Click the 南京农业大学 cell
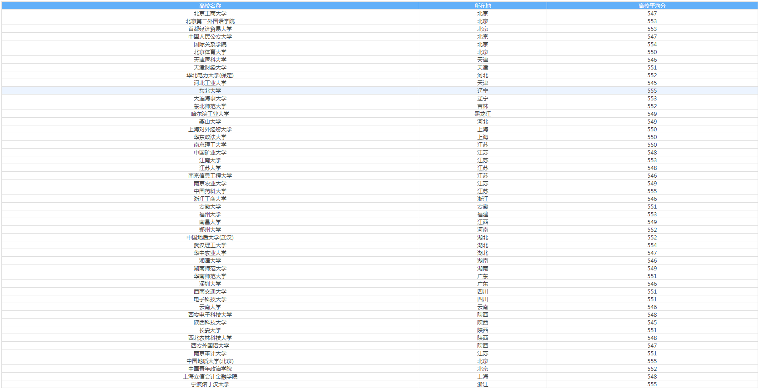Screen dimensions: 759x389 [210, 184]
